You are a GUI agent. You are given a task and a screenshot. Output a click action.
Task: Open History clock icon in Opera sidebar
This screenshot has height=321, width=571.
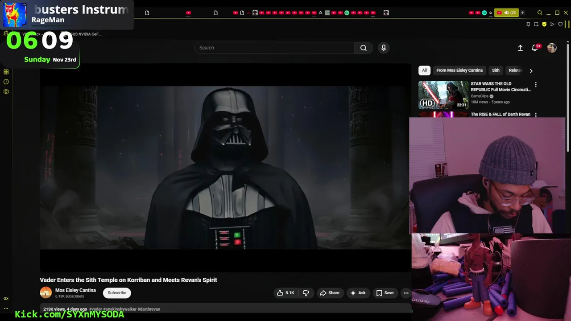click(6, 82)
